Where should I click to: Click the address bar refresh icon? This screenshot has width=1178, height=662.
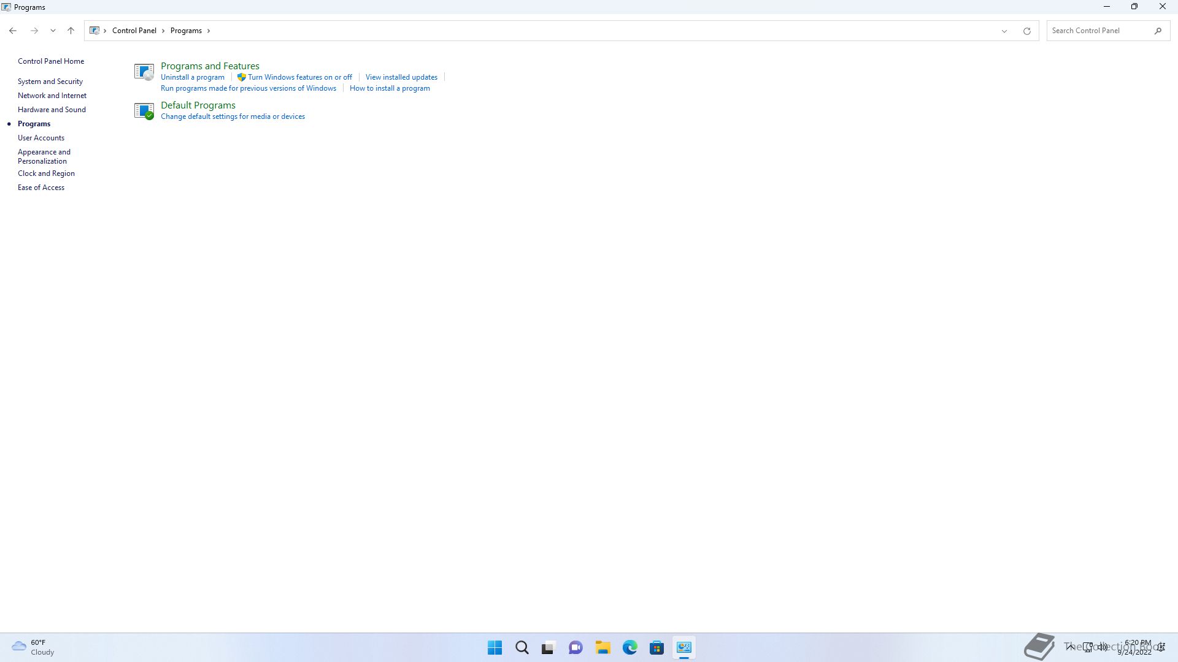click(x=1026, y=31)
